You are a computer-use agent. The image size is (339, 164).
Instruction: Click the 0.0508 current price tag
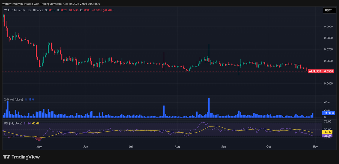(x=328, y=71)
